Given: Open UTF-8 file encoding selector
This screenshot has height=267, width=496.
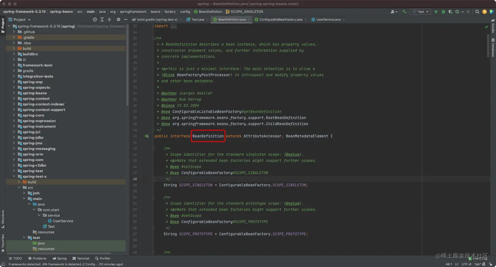Looking at the screenshot, I should pyautogui.click(x=466, y=264).
